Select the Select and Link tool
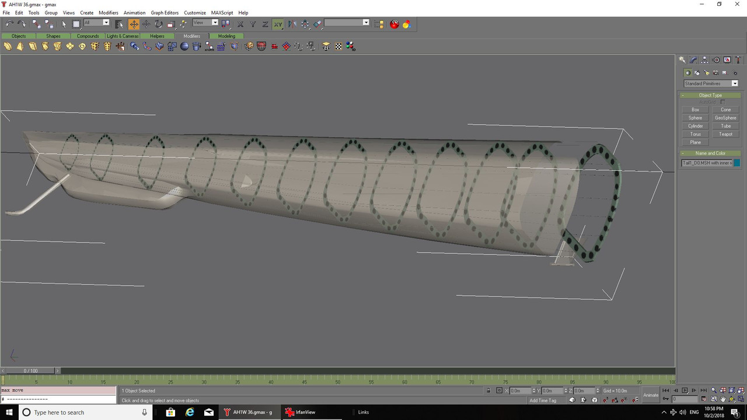 click(36, 24)
